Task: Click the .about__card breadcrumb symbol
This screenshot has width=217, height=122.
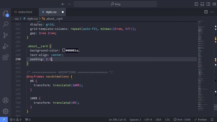Action: coord(52,19)
